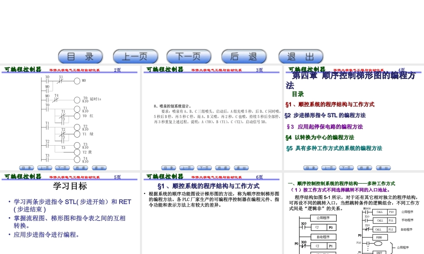
Task: Click the large 后退 navigation button
Action: 244,56
